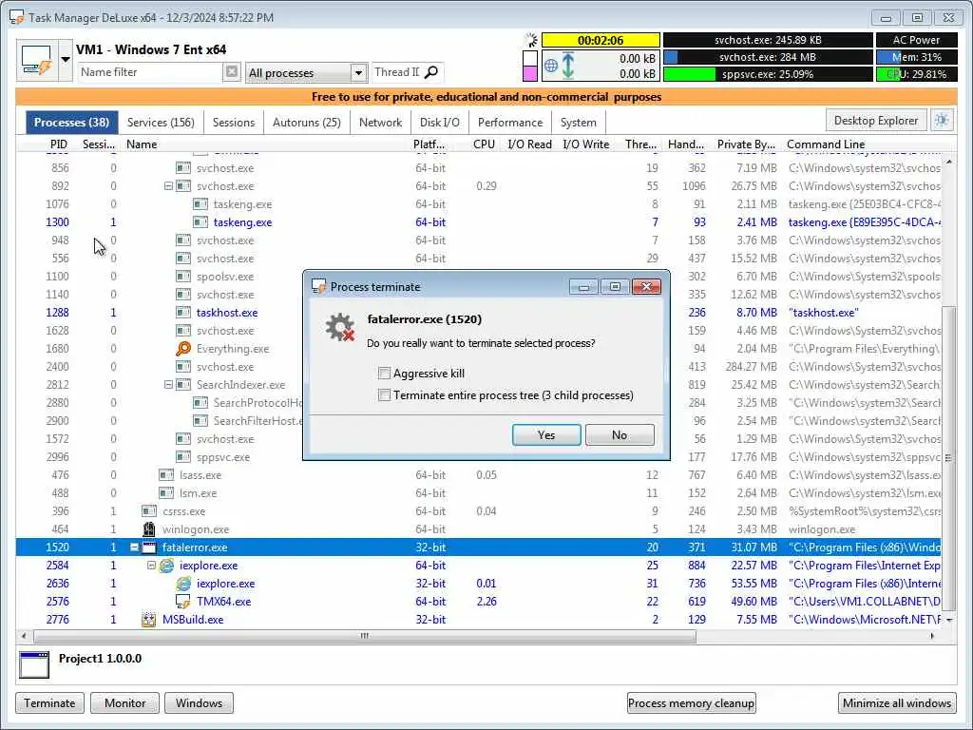Screen dimensions: 973x730
Task: Click the spinning activity indicator icon
Action: pos(531,41)
